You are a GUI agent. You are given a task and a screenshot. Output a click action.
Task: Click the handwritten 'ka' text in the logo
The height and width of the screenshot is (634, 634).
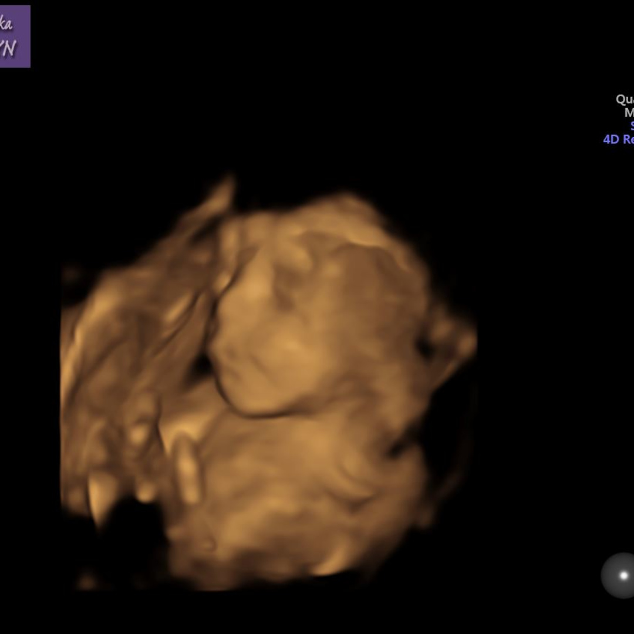point(6,25)
